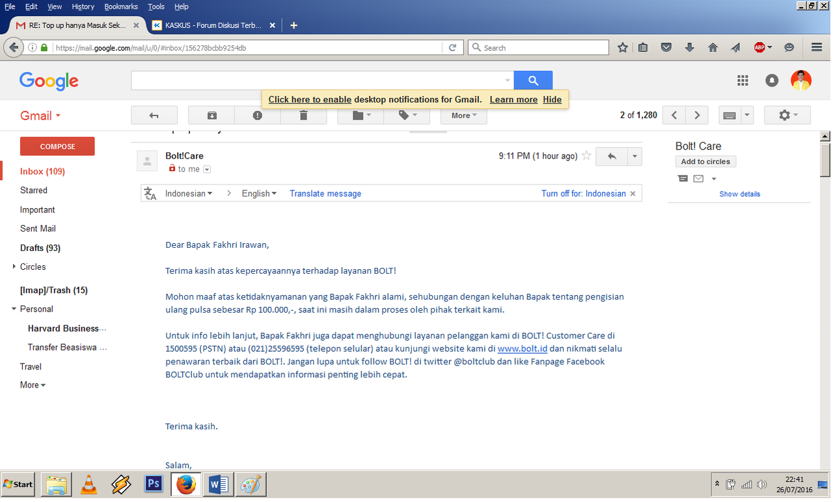Open a new browser tab
This screenshot has width=833, height=502.
coord(294,25)
